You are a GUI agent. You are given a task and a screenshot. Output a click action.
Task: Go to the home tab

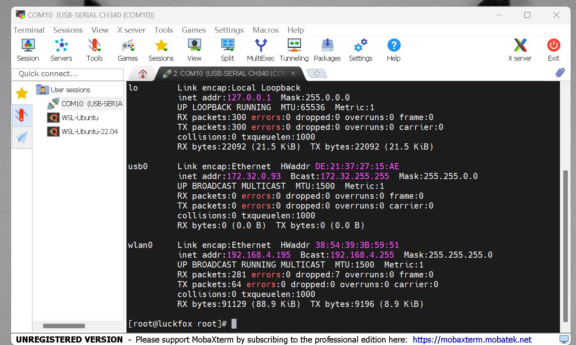142,74
